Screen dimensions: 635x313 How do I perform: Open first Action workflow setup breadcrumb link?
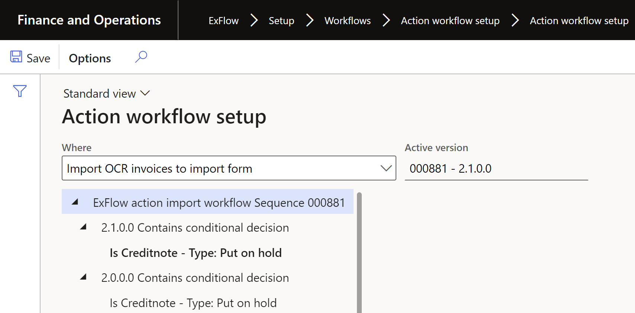click(x=450, y=21)
